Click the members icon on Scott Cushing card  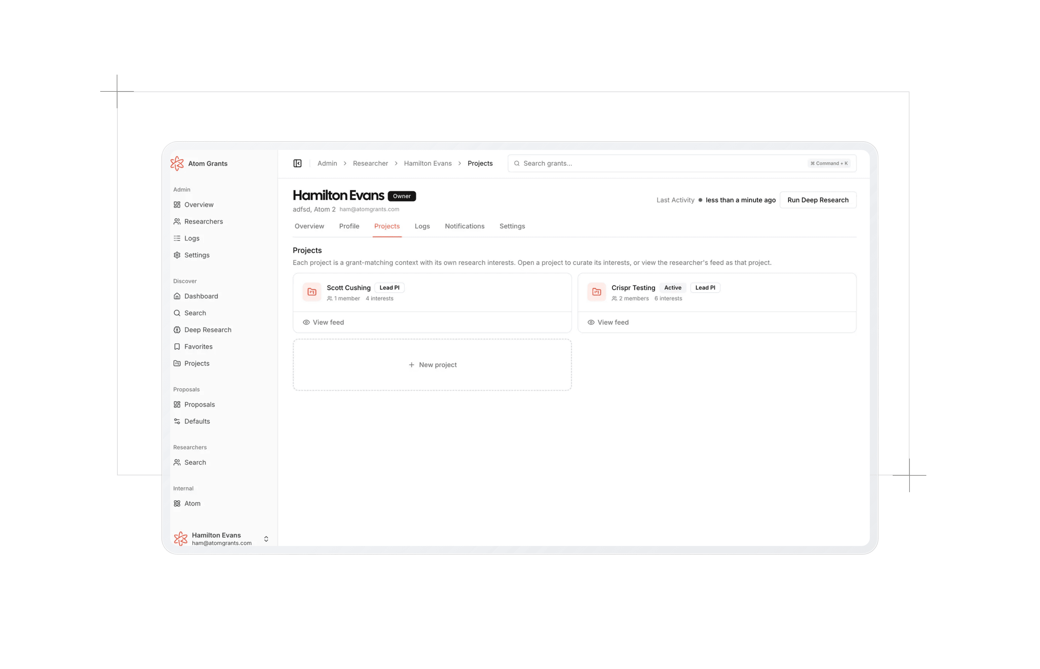[330, 299]
